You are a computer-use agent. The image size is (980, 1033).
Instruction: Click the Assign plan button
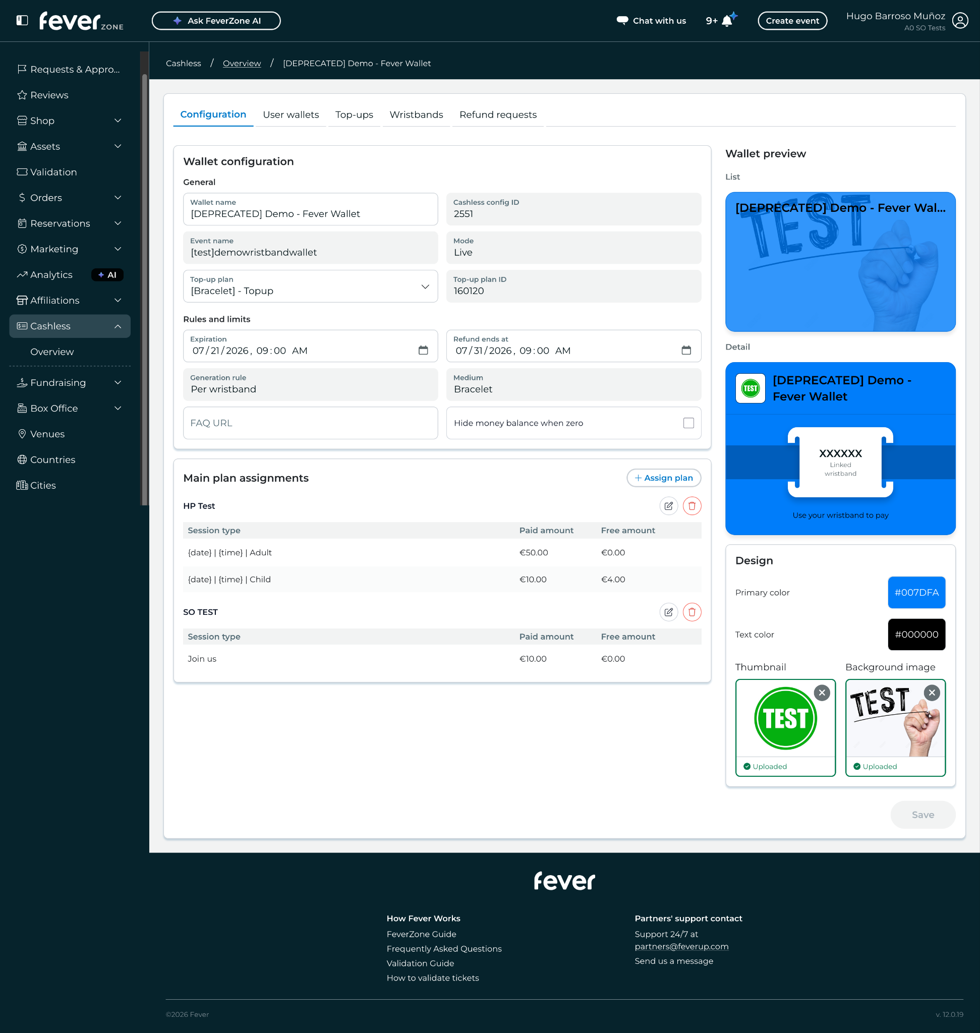pyautogui.click(x=663, y=478)
